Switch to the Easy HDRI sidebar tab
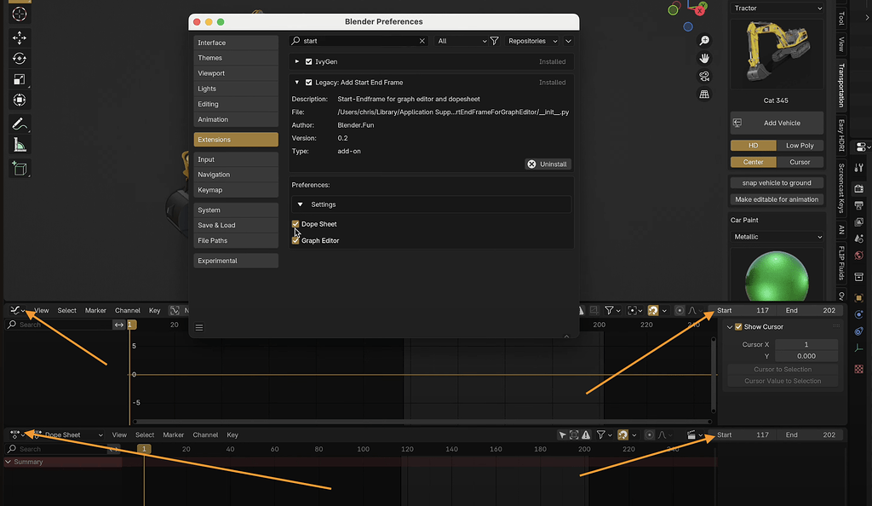This screenshot has width=872, height=506. [841, 135]
